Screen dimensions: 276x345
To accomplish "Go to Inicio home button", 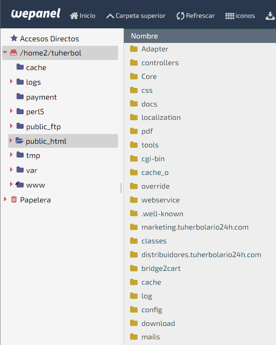I will pyautogui.click(x=83, y=16).
